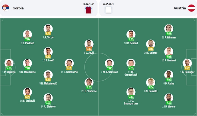Click Austria's white jersey icon
The width and height of the screenshot is (197, 116).
pyautogui.click(x=108, y=10)
